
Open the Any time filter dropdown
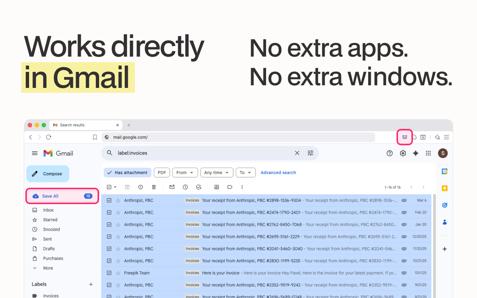pos(217,172)
